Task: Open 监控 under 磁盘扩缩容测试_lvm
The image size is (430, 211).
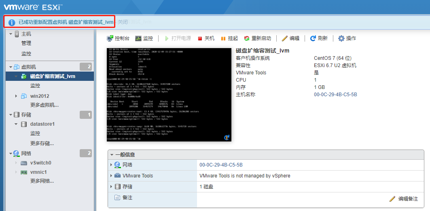Action: tap(35, 86)
